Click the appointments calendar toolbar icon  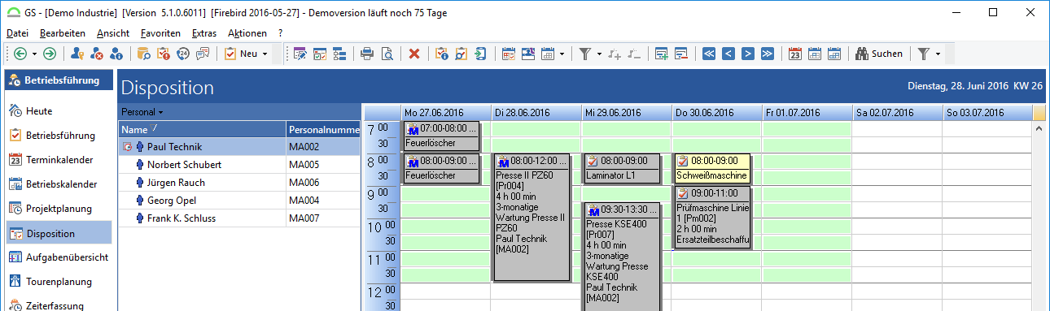point(509,54)
